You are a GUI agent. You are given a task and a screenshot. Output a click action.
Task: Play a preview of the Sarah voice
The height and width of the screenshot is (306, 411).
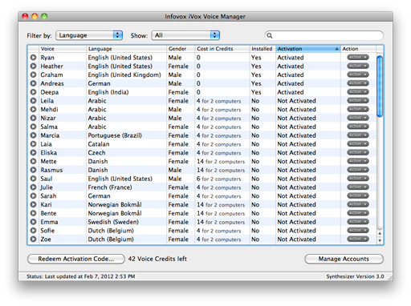click(x=33, y=196)
